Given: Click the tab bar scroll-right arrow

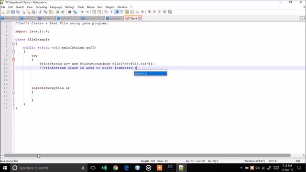Looking at the screenshot, I should [304, 18].
